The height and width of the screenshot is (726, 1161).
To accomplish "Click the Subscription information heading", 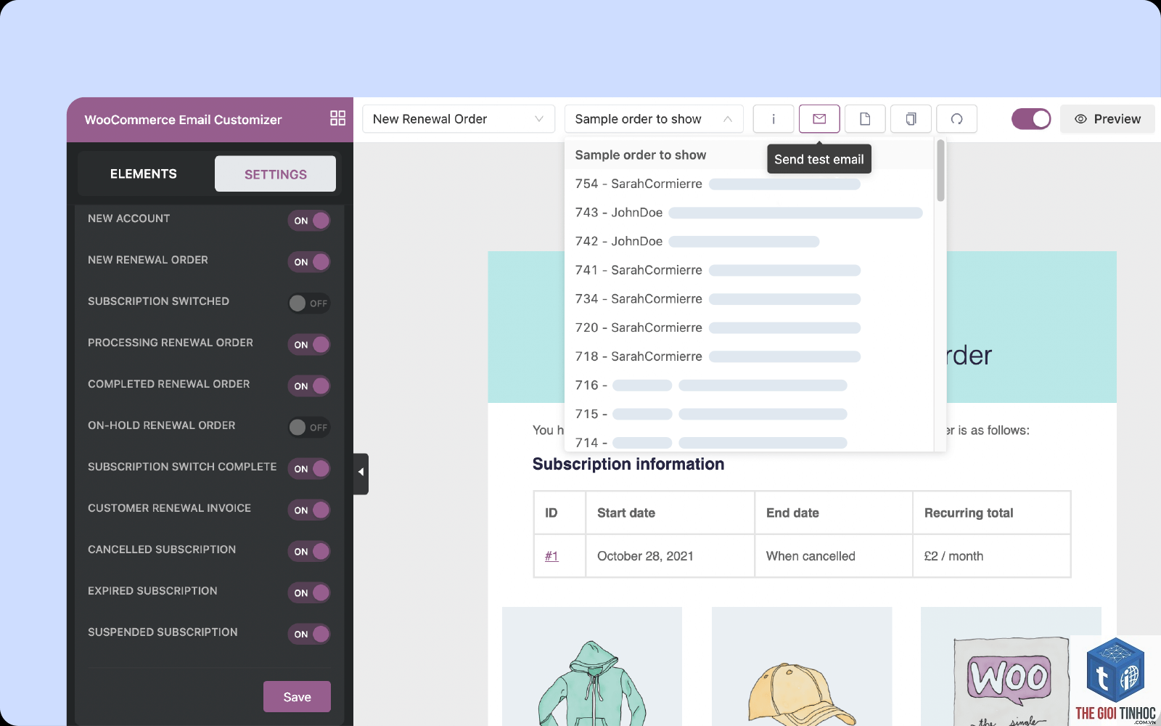I will (628, 465).
